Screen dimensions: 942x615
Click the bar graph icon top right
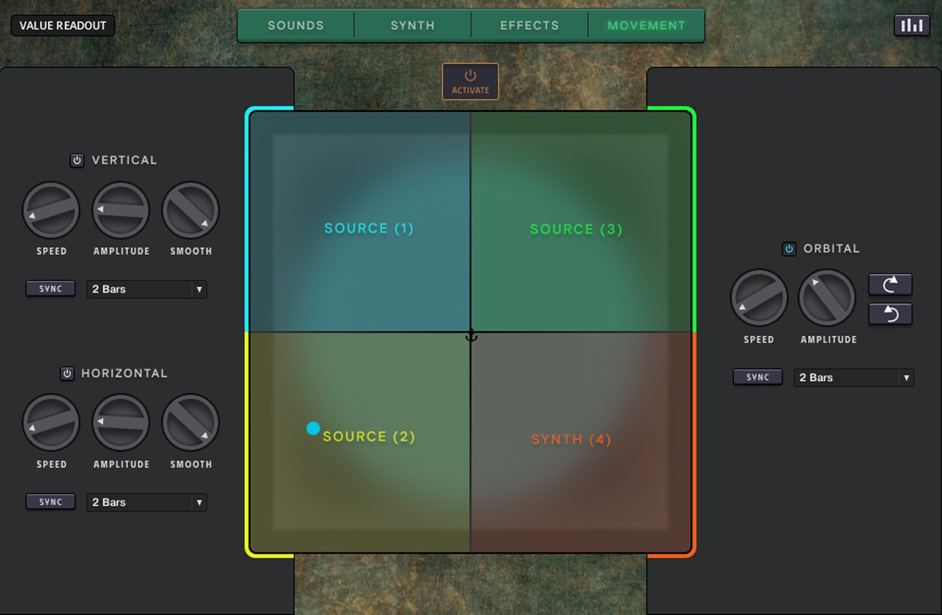912,25
